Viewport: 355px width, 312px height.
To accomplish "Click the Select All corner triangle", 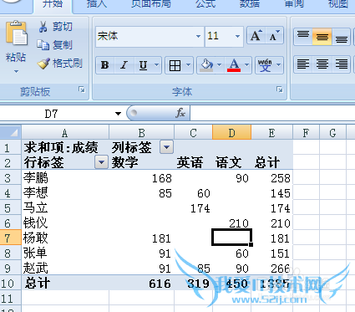I will tap(11, 132).
